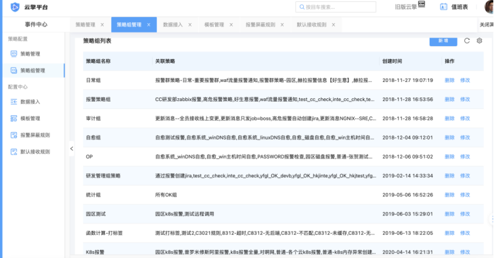Focus the 按回车搜索 search field

[x=336, y=7]
